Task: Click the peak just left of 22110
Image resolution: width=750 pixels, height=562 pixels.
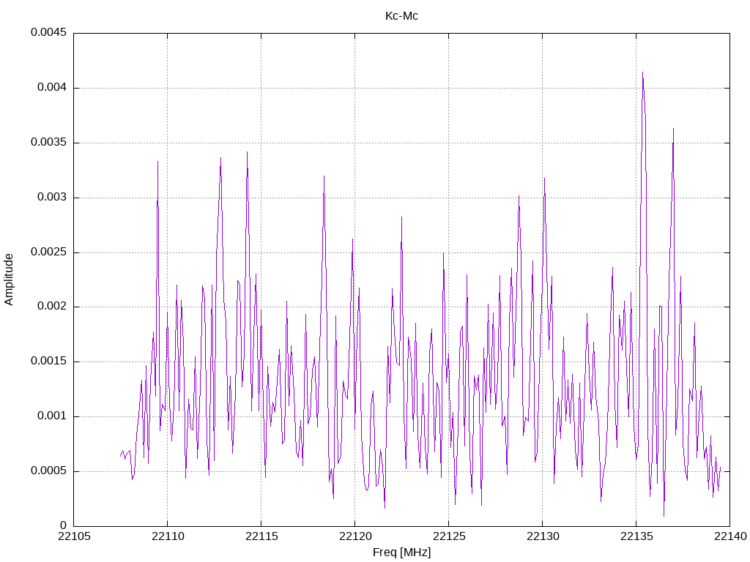Action: 157,162
